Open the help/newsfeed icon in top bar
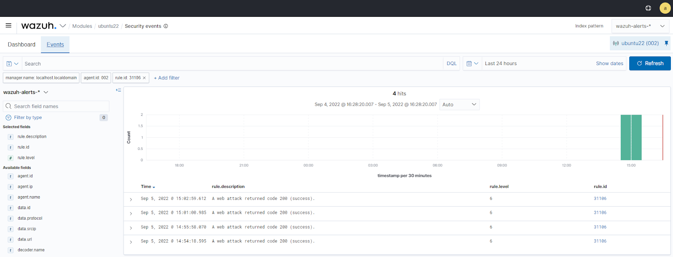 (648, 8)
